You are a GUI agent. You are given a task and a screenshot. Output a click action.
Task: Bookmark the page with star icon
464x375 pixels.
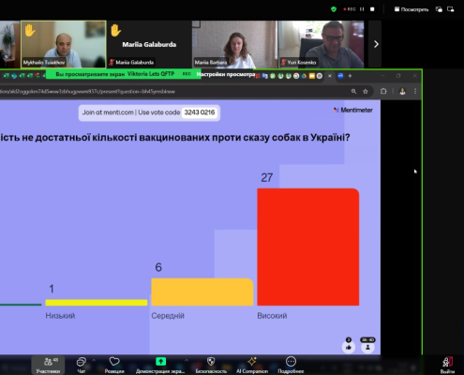366,91
